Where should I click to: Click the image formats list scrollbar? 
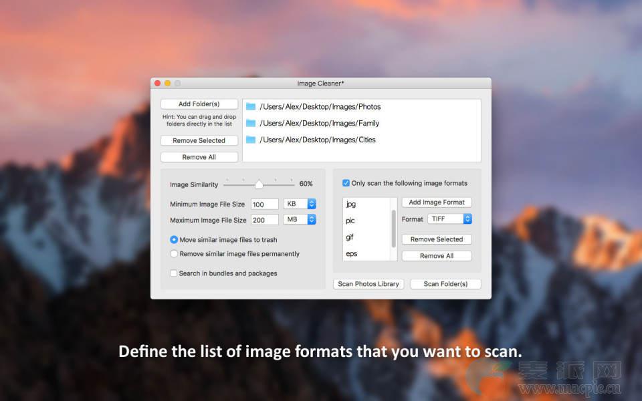393,227
